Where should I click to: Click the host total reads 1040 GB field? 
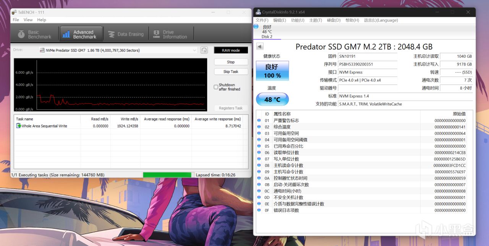[x=456, y=56]
